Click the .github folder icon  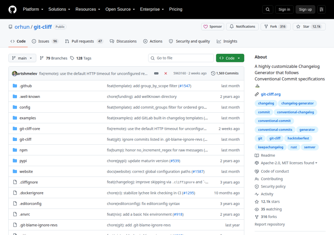15,86
